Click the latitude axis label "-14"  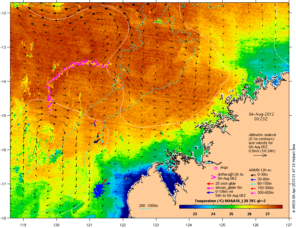(4, 81)
